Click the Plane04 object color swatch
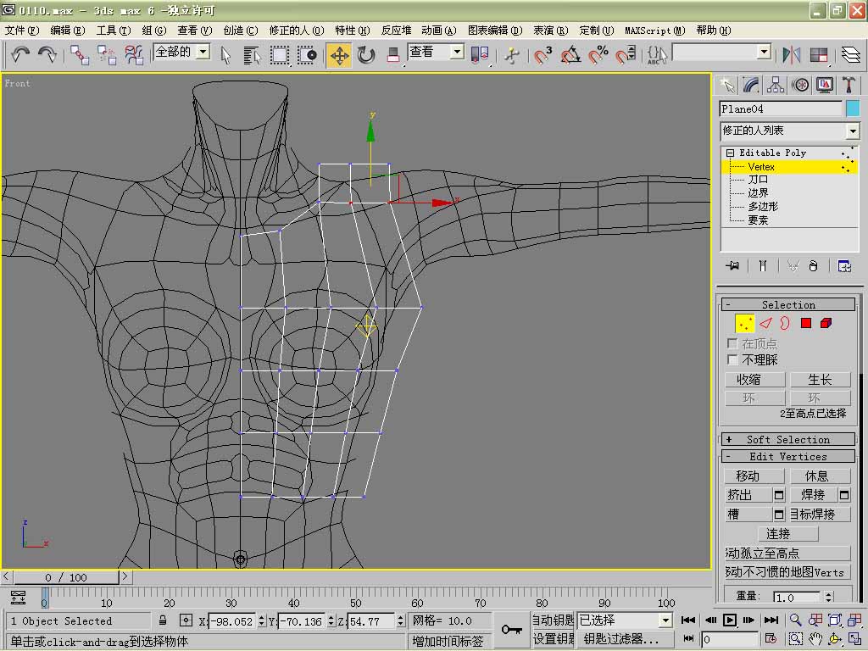Image resolution: width=868 pixels, height=651 pixels. click(853, 109)
